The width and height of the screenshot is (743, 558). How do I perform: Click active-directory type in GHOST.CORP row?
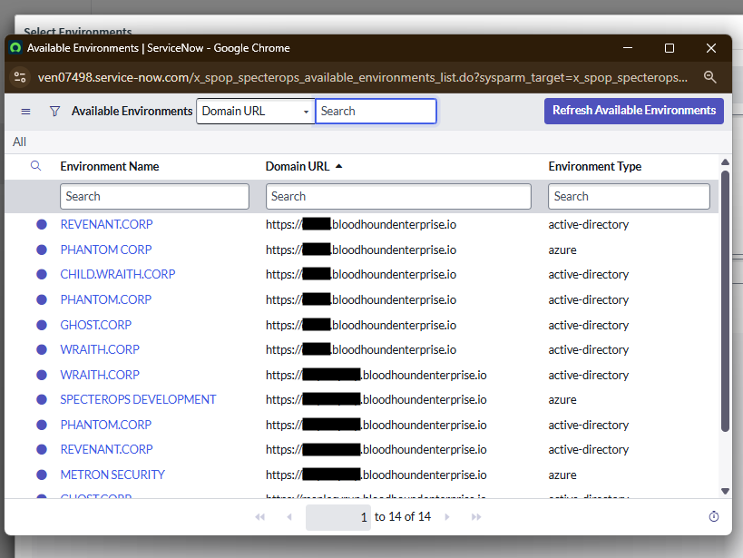pyautogui.click(x=589, y=325)
